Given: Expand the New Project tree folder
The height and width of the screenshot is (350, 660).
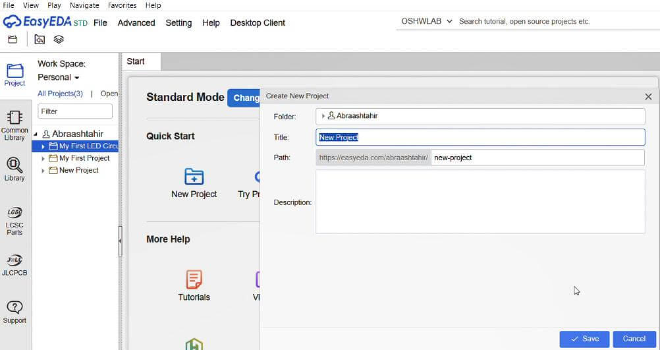Looking at the screenshot, I should coord(43,171).
